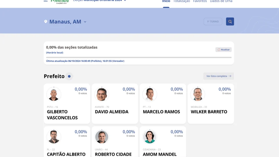Click the Prefeito section heading
The height and width of the screenshot is (157, 279).
tap(54, 76)
